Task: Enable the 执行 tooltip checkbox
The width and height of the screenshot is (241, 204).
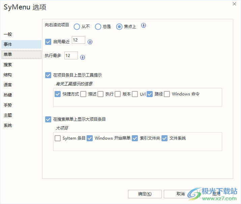Action: [x=100, y=94]
